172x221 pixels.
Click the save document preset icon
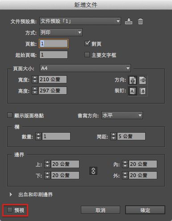[129, 22]
